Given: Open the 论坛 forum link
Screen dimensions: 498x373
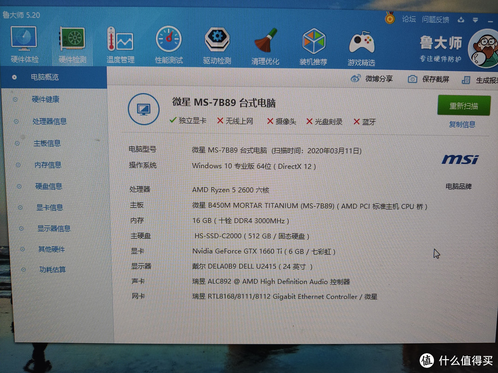Looking at the screenshot, I should pyautogui.click(x=409, y=19).
